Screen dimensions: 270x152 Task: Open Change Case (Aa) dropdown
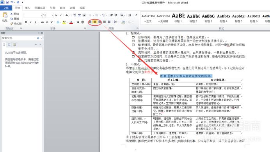pyautogui.click(x=67, y=15)
